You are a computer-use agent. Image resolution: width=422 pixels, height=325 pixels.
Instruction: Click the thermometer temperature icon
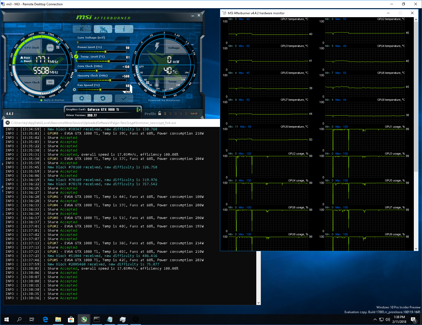point(157,83)
